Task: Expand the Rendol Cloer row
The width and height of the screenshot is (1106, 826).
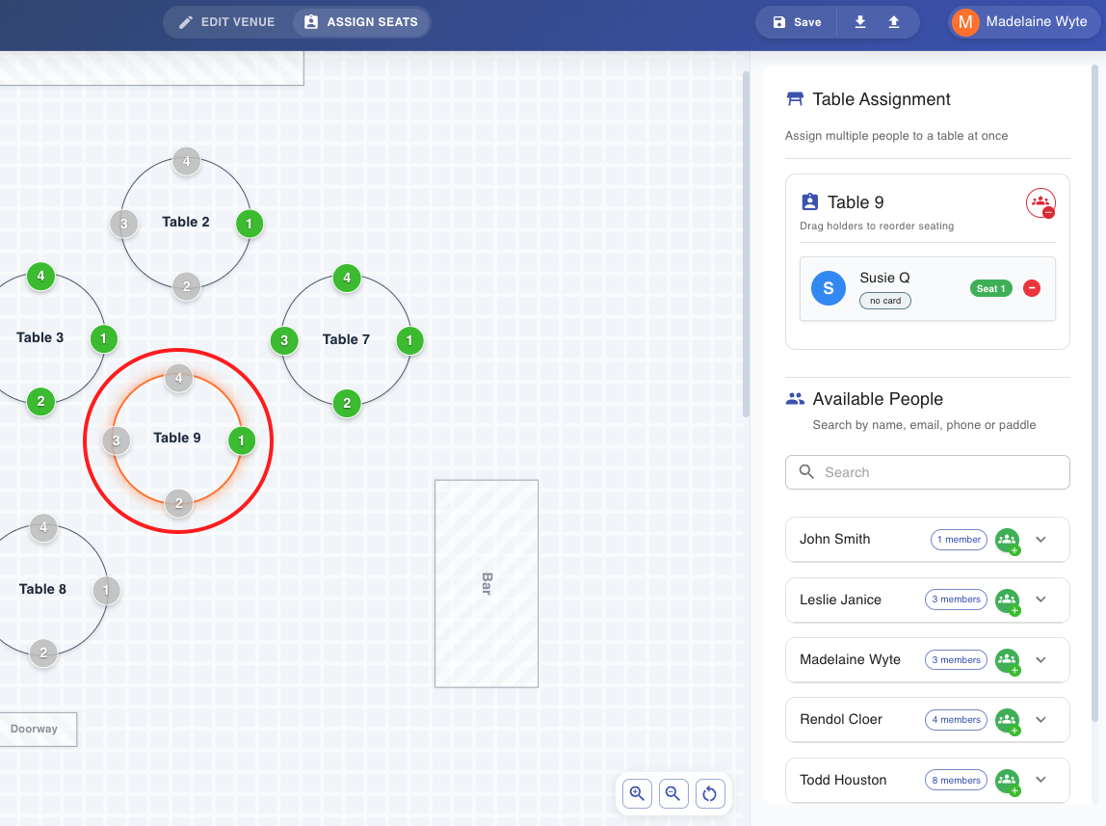Action: coord(1040,720)
